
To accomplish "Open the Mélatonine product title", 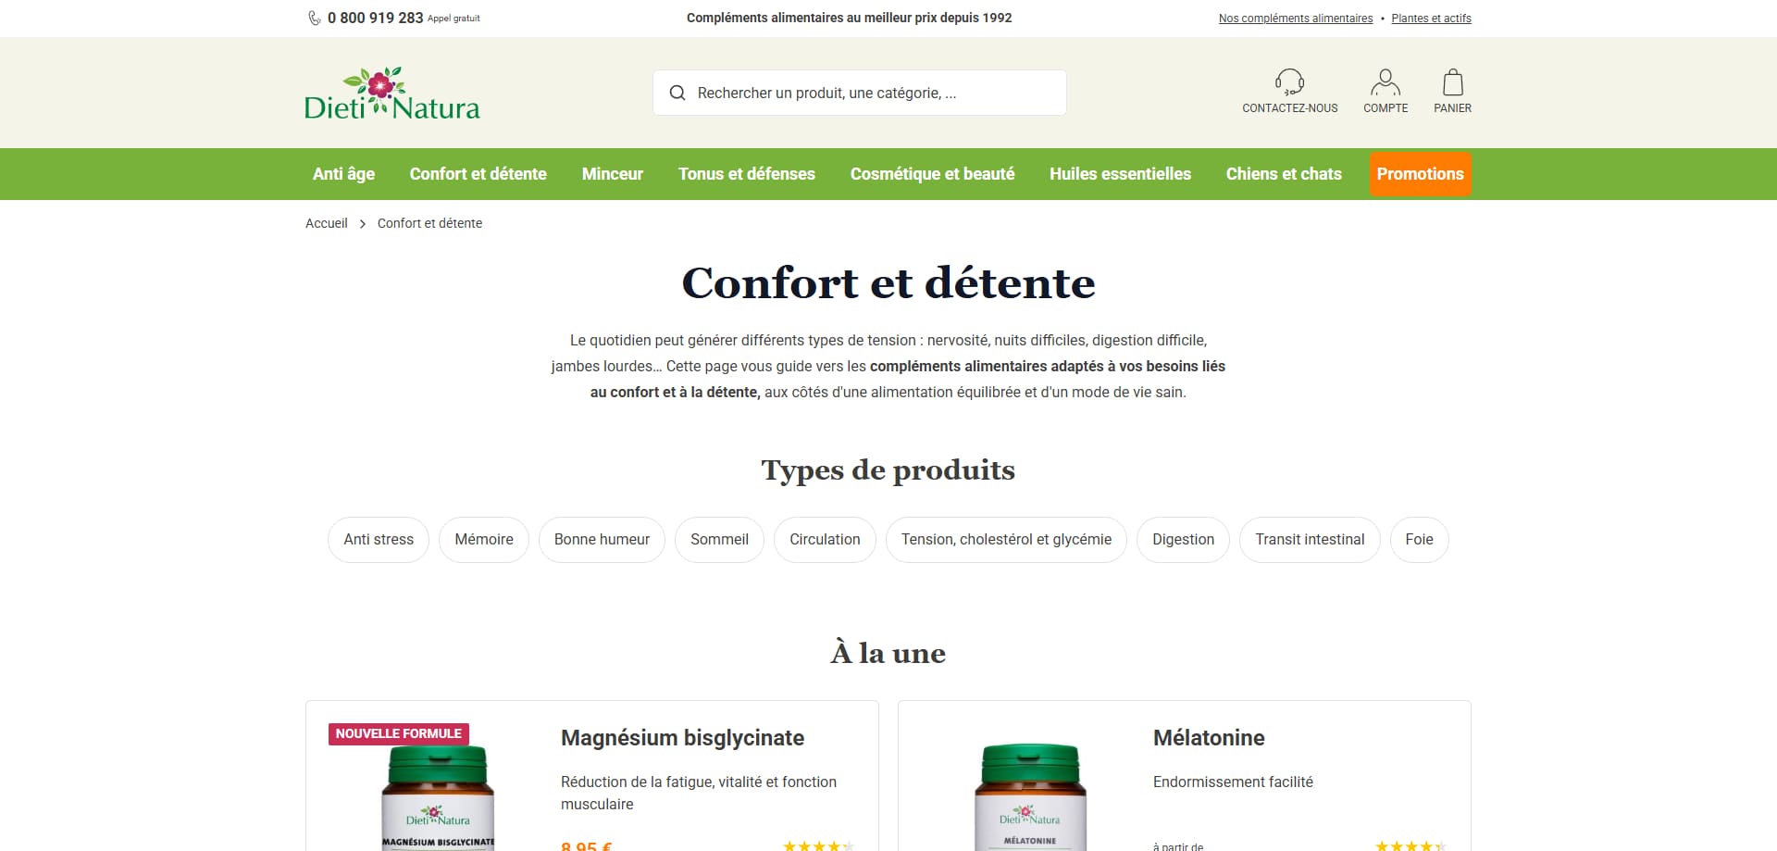I will (1209, 738).
